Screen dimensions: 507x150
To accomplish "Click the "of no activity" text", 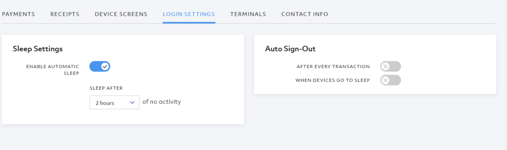I will point(161,102).
